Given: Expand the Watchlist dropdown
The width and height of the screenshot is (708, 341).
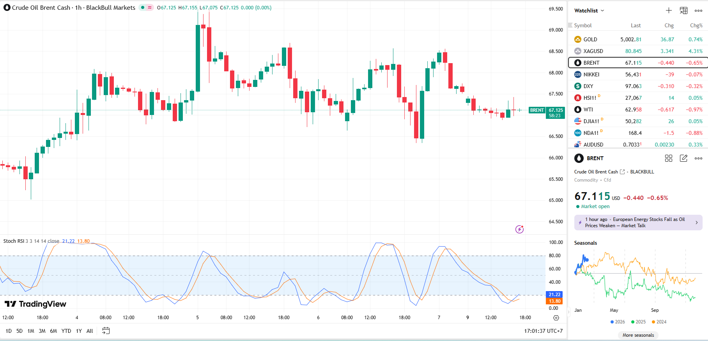Looking at the screenshot, I should [x=589, y=11].
